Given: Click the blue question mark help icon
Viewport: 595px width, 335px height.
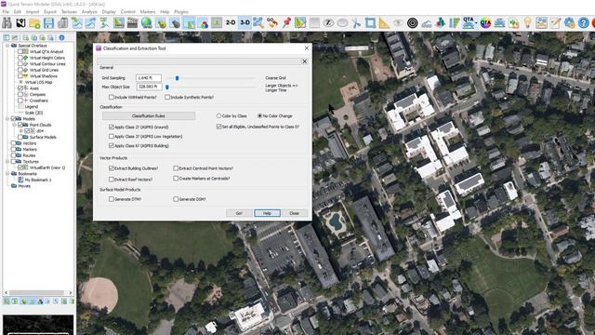Looking at the screenshot, I should click(583, 23).
